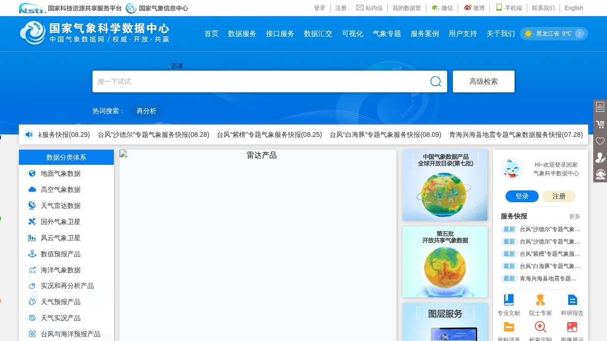Open the favorites heart sidebar icon
The height and width of the screenshot is (341, 607).
coord(600,141)
